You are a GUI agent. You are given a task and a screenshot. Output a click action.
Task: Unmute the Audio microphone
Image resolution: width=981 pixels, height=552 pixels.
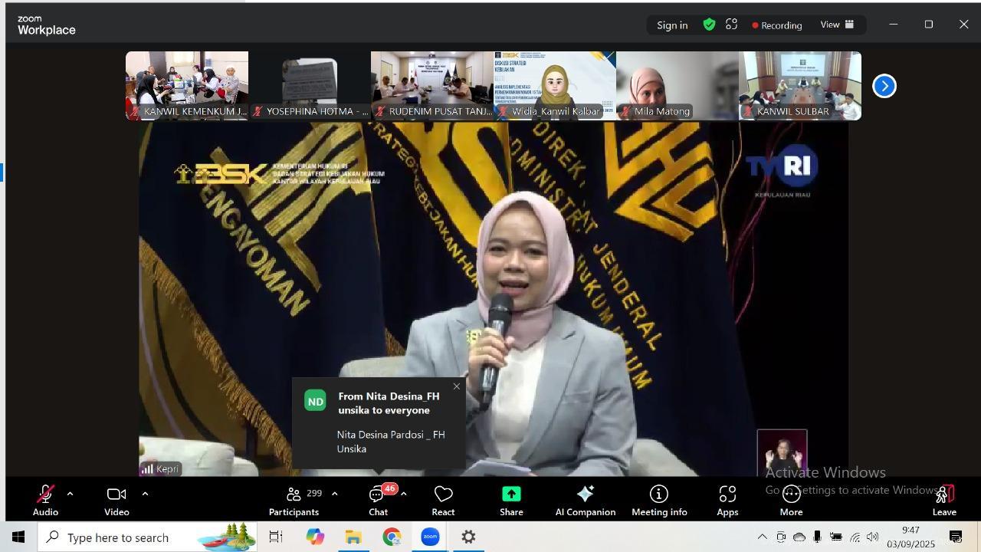(45, 501)
